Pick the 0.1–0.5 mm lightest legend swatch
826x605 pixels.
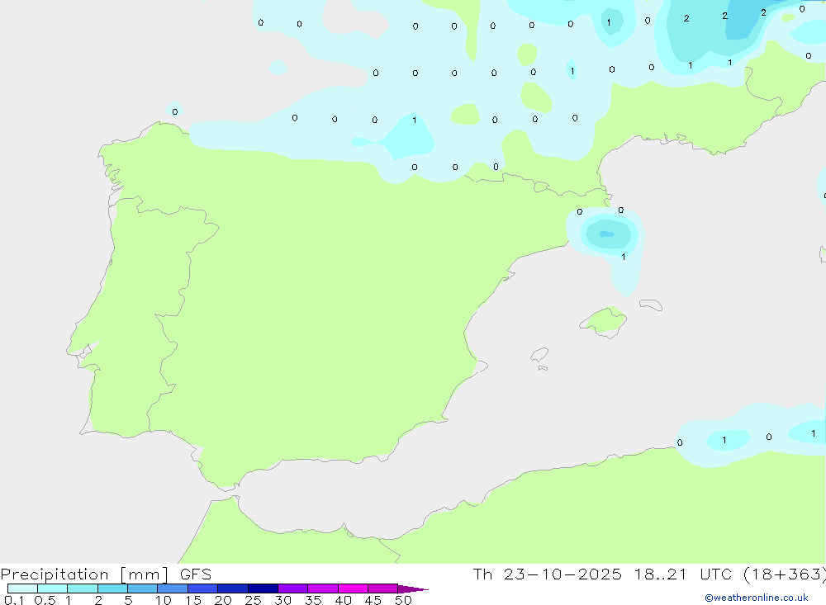click(x=22, y=588)
